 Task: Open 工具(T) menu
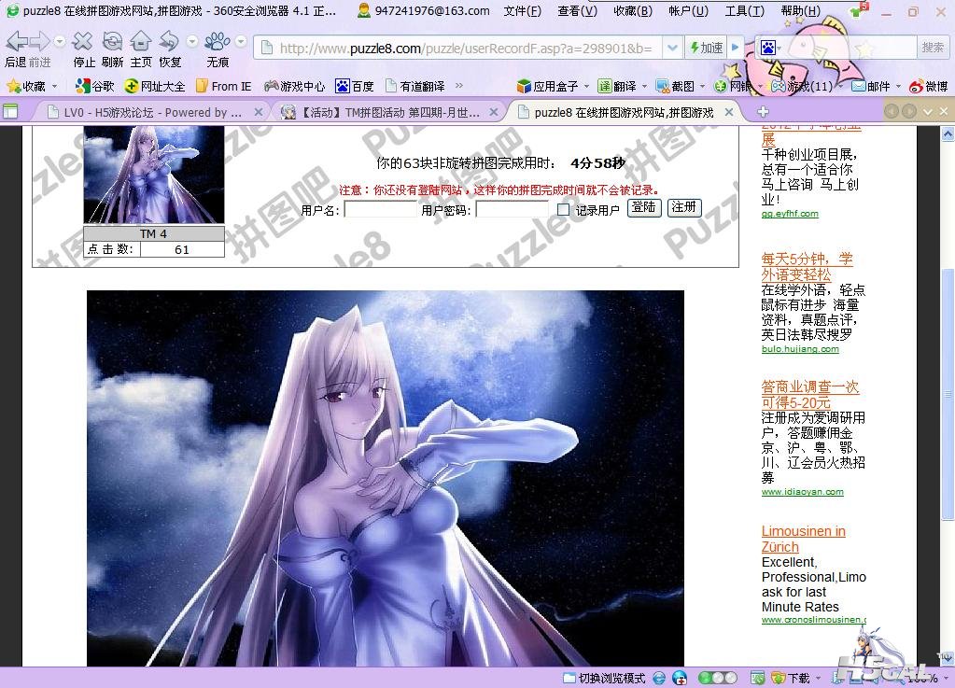click(744, 11)
